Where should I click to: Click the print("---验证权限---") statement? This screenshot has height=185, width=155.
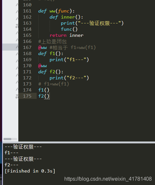coord(92,23)
